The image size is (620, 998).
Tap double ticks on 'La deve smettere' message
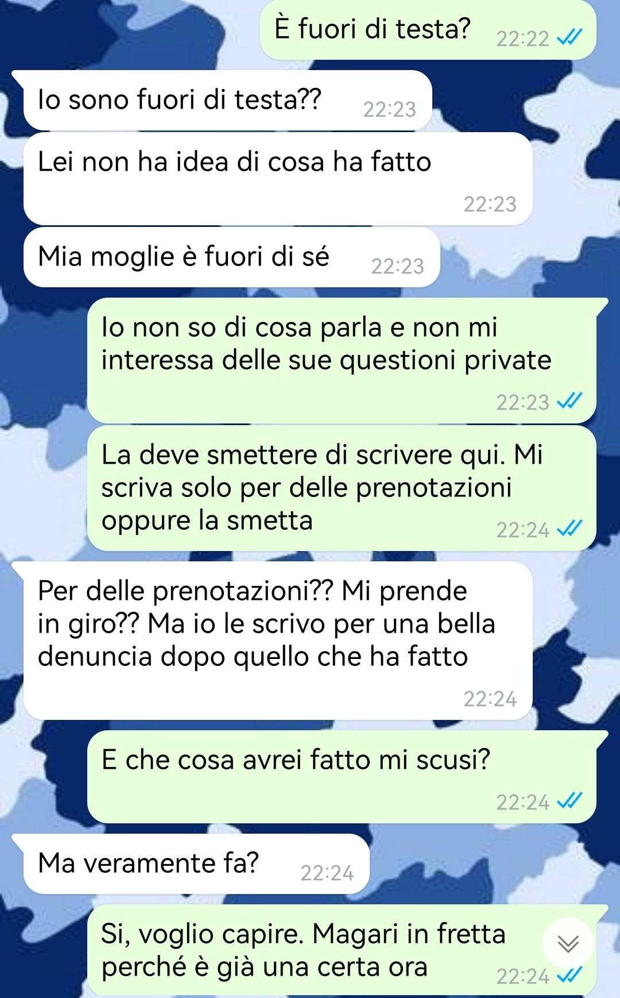point(570,529)
